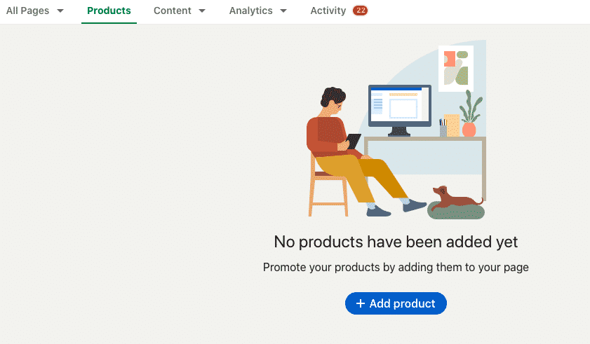This screenshot has width=590, height=344.
Task: Click the pencil cup on the desk
Action: tap(443, 128)
